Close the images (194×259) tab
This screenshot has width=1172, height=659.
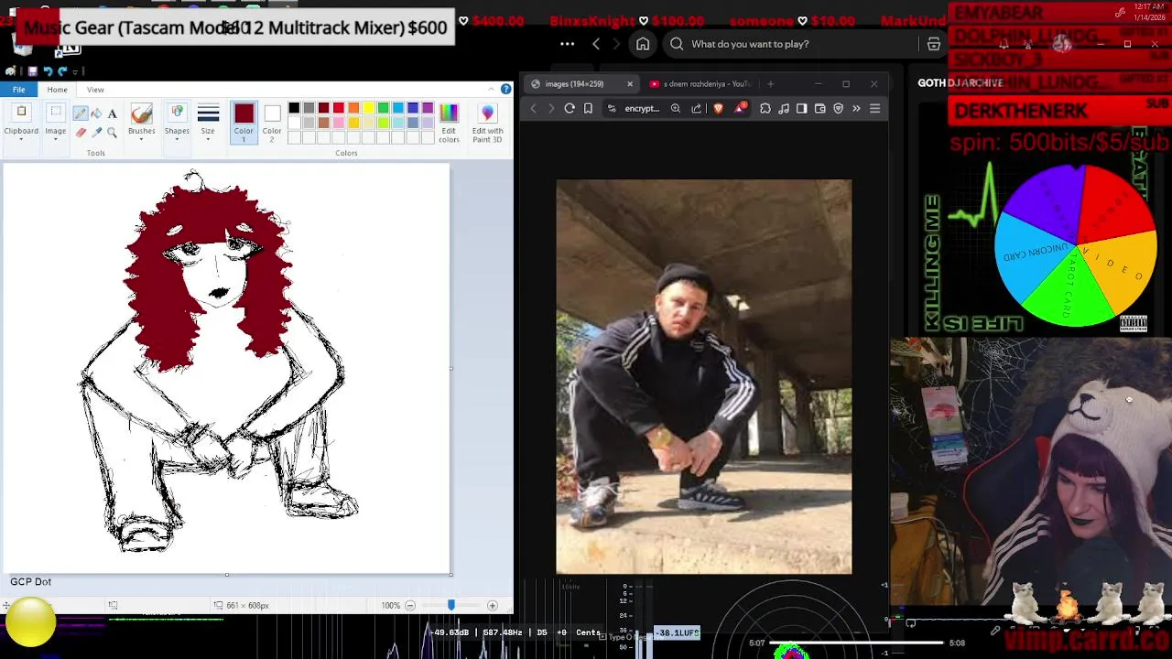point(630,84)
